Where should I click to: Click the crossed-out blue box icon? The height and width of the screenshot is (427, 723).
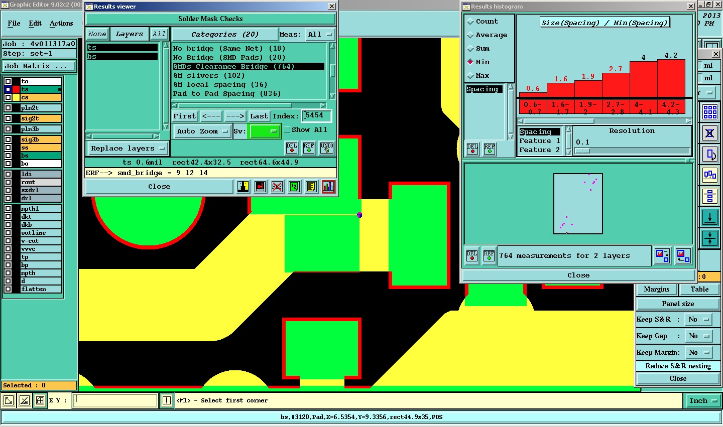pyautogui.click(x=710, y=133)
